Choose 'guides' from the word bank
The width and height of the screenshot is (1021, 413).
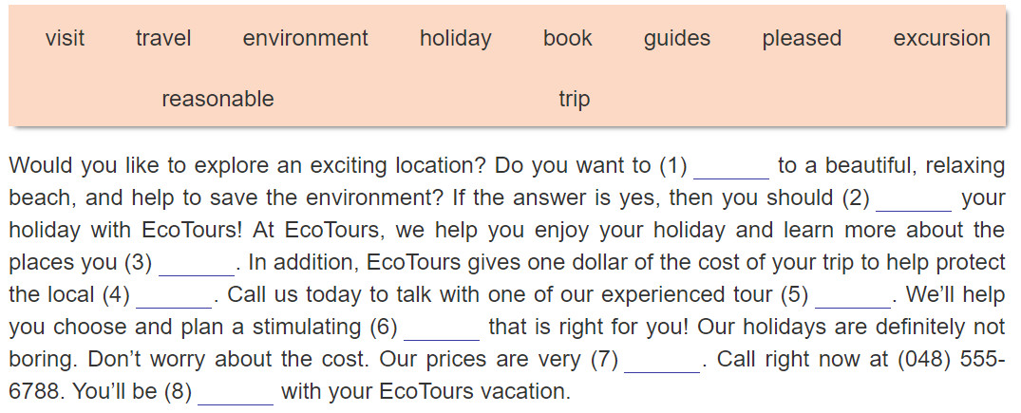677,38
